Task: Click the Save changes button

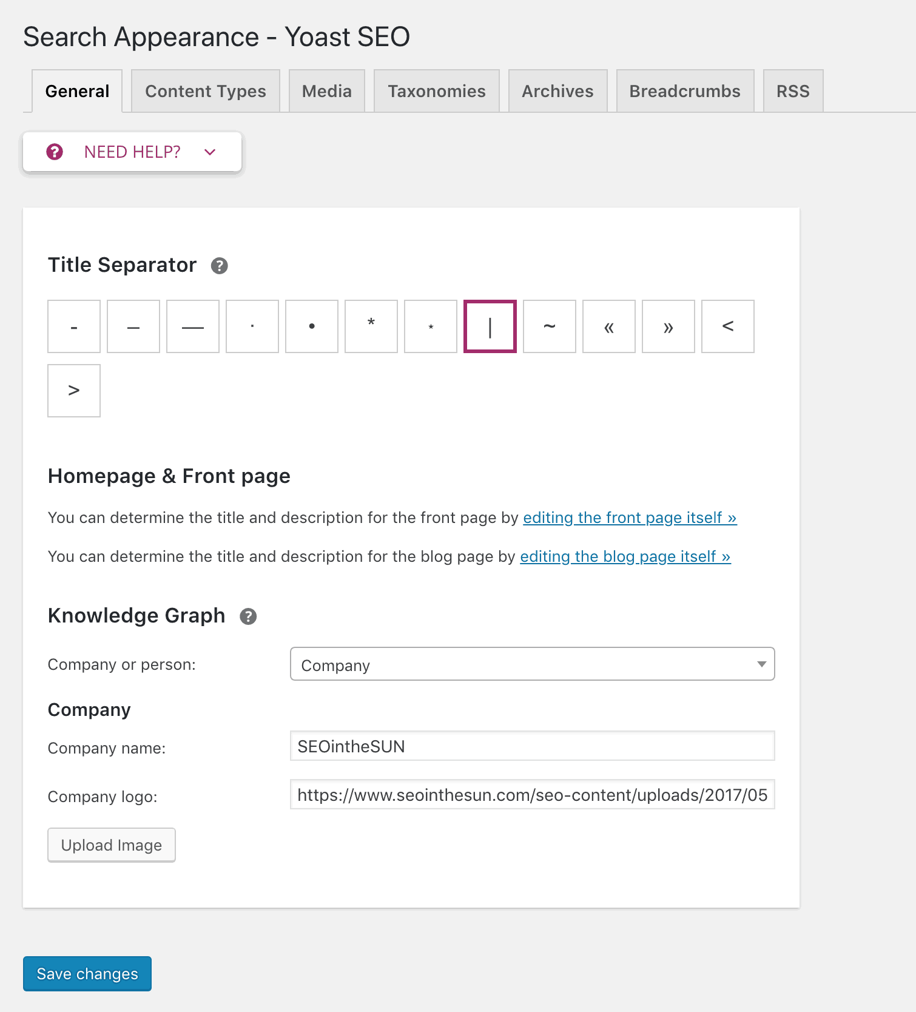Action: pyautogui.click(x=87, y=974)
